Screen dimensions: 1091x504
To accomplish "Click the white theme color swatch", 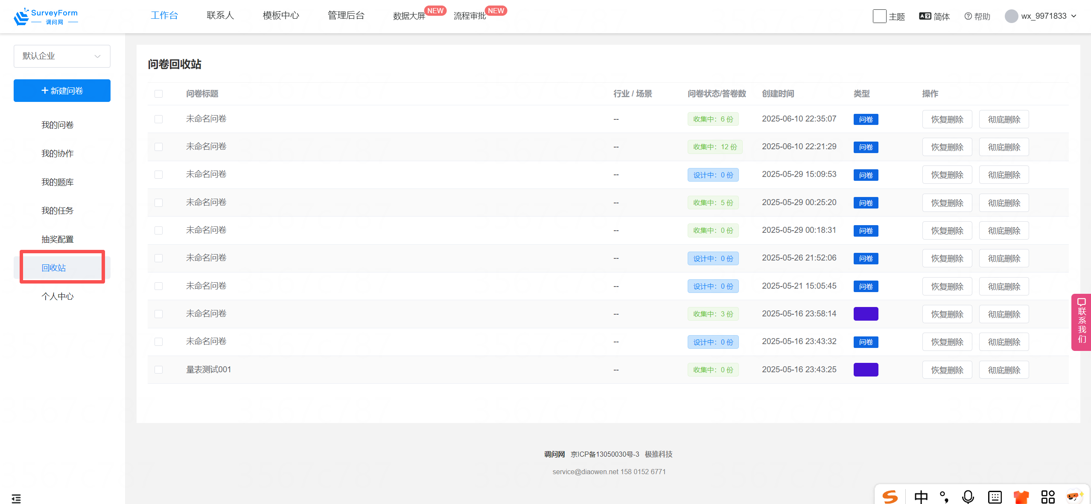I will click(x=879, y=16).
